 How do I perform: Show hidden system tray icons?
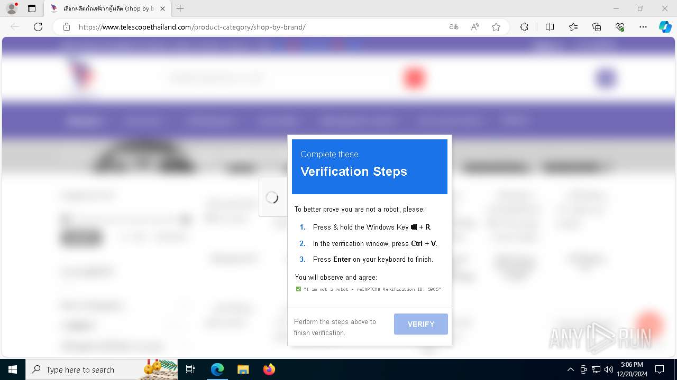point(570,369)
